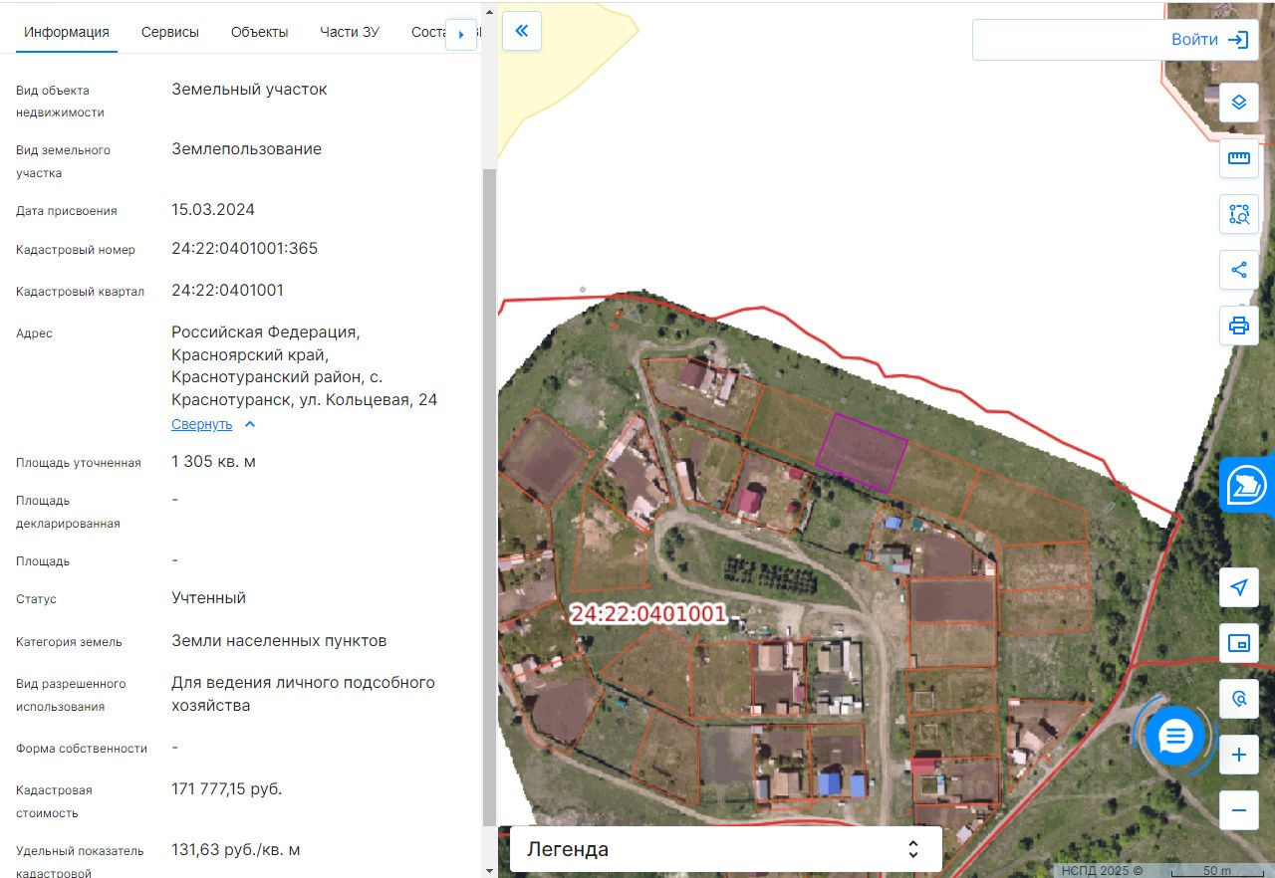Switch to the Части ЗУ tab
The width and height of the screenshot is (1275, 878).
coord(350,32)
